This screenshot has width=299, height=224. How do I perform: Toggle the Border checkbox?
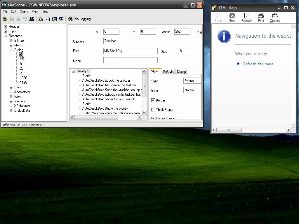click(153, 100)
